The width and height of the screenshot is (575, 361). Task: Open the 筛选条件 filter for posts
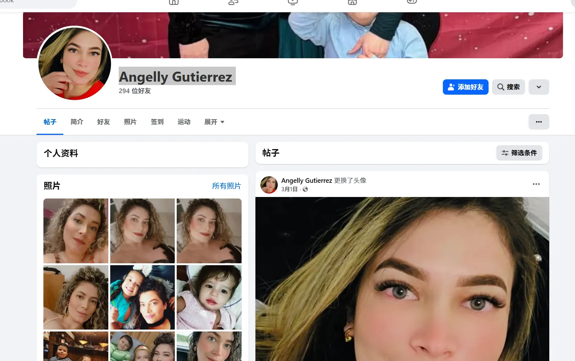(519, 153)
